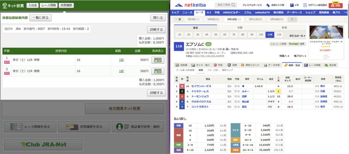Switch to 新潟 racecourse tab
The height and width of the screenshot is (154, 349).
pyautogui.click(x=284, y=28)
